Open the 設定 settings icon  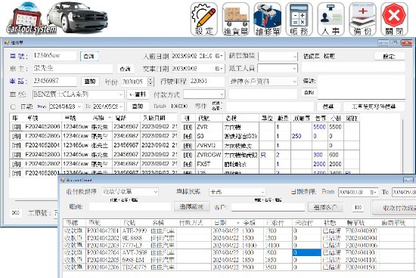(204, 20)
